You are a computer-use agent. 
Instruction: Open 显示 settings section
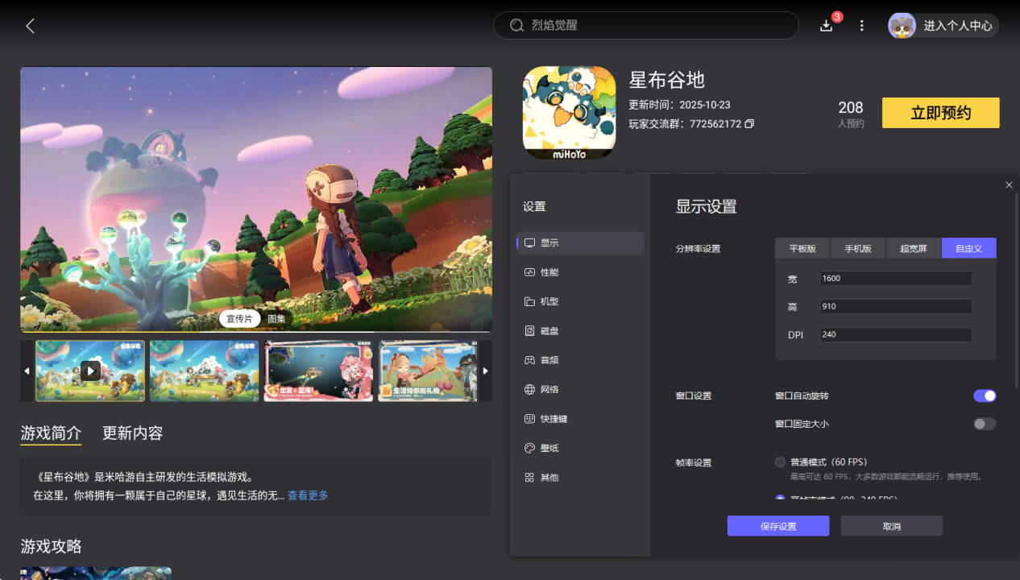(x=580, y=242)
